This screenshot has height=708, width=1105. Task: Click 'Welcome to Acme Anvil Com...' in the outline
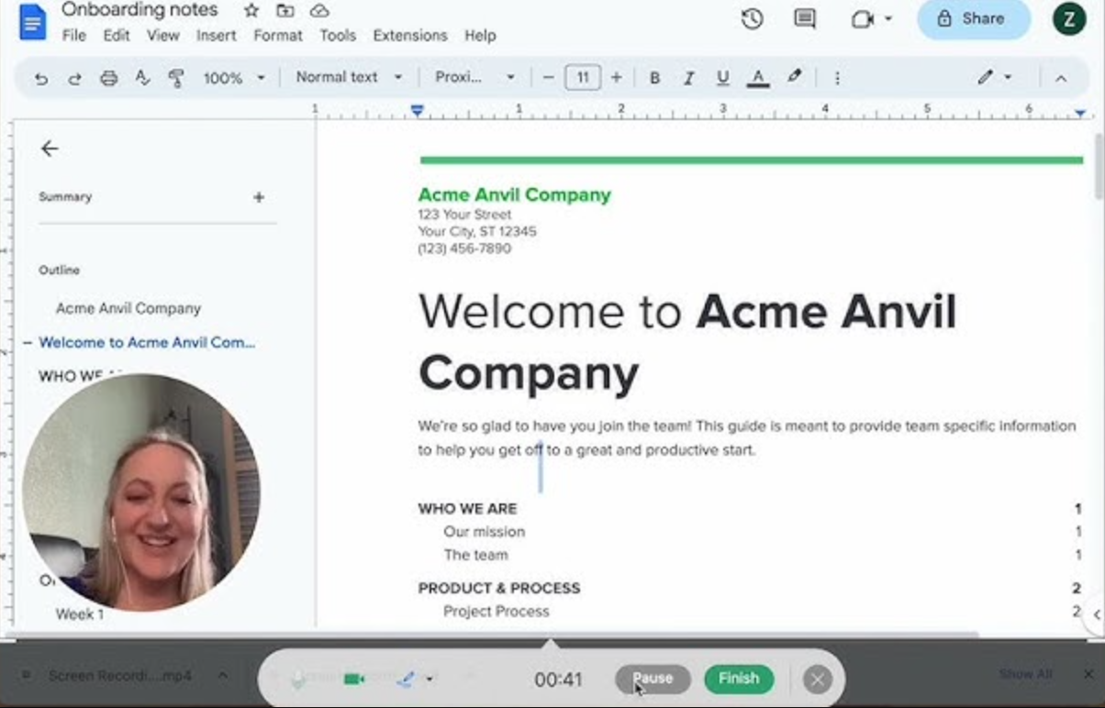tap(147, 342)
